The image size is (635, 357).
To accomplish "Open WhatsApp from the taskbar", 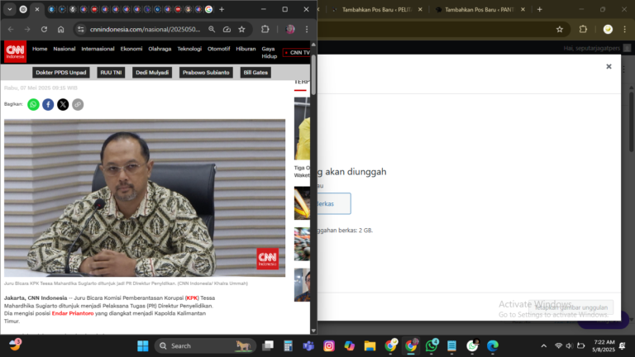I will [432, 345].
